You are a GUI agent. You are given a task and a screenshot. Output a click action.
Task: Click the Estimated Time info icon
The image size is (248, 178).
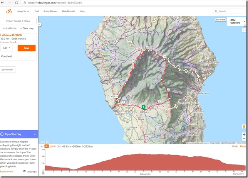coord(15,42)
